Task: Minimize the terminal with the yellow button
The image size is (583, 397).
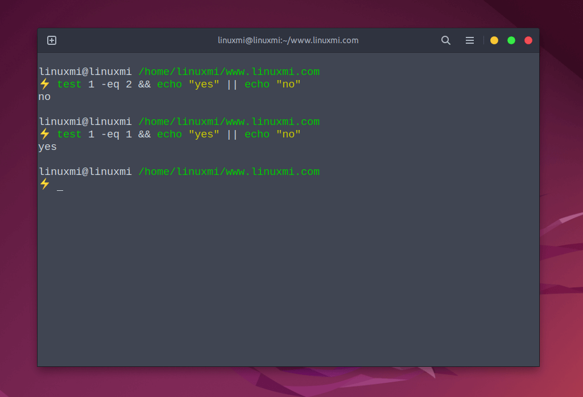Action: 494,40
